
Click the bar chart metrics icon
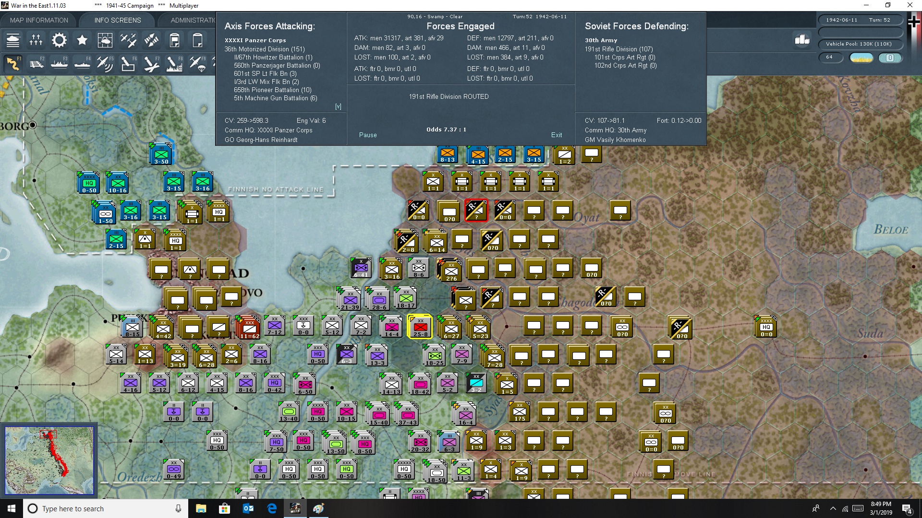point(802,40)
